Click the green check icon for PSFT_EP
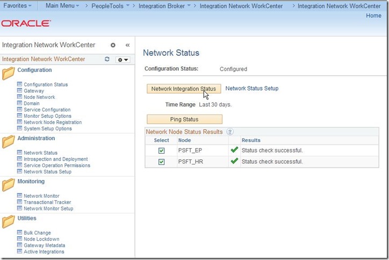 coord(234,149)
